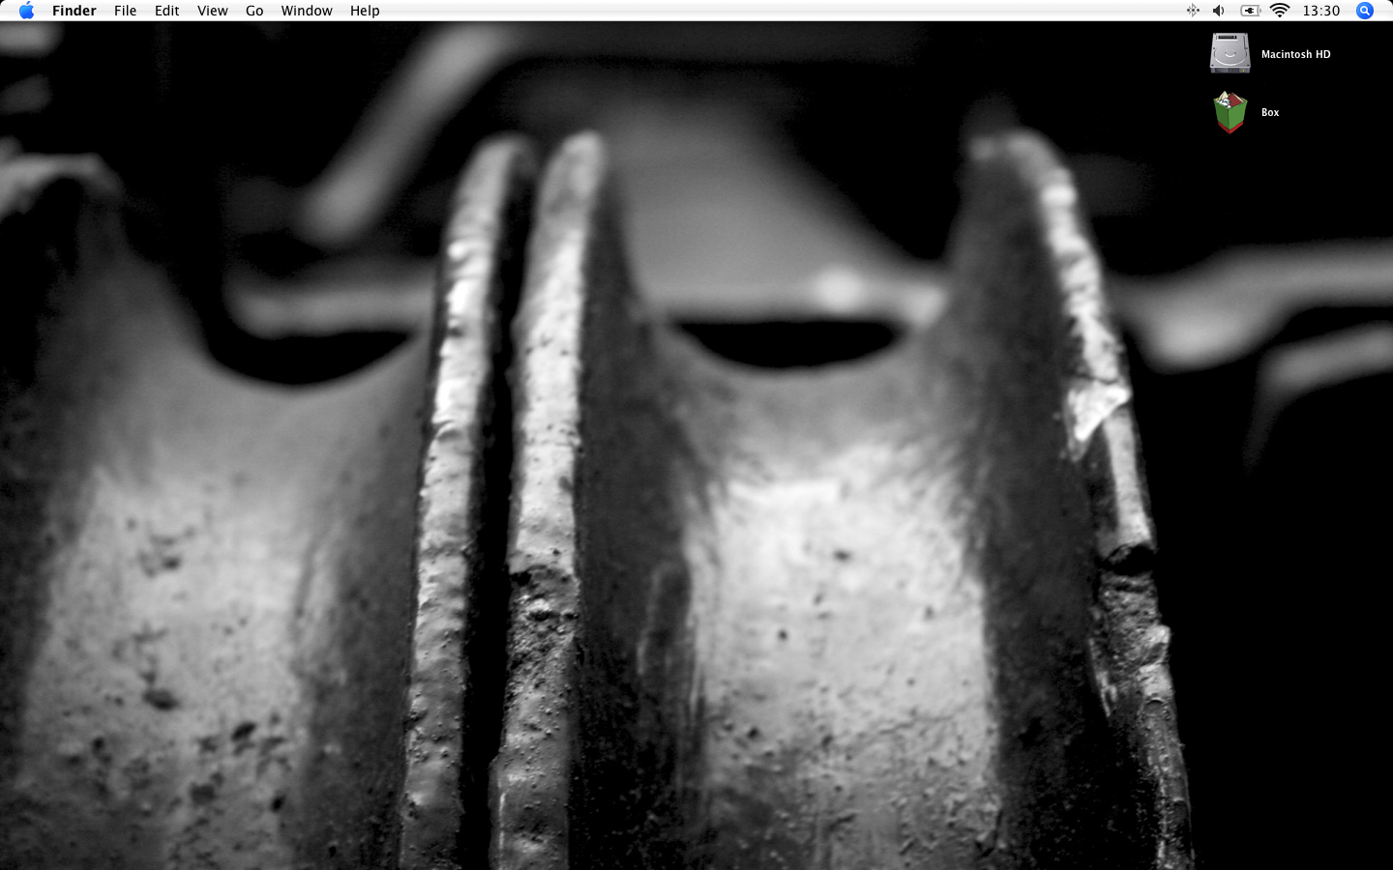Select the Box folder icon on desktop

[x=1230, y=112]
